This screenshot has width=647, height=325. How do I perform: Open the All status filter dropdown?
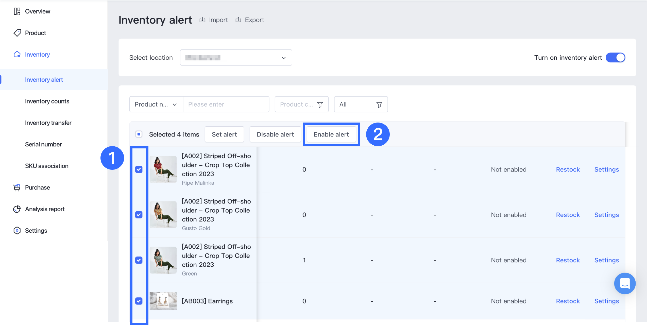click(361, 104)
